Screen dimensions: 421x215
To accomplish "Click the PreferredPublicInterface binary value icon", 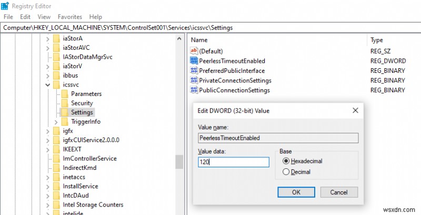I will [x=194, y=71].
